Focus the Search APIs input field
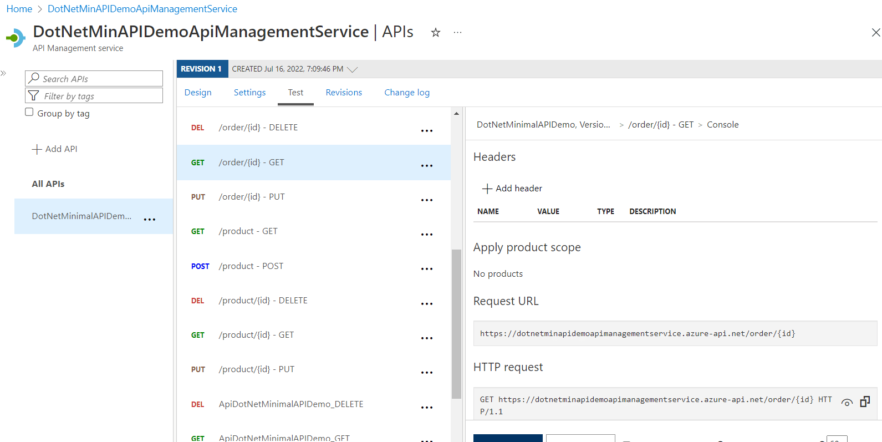This screenshot has width=882, height=442. pyautogui.click(x=94, y=78)
